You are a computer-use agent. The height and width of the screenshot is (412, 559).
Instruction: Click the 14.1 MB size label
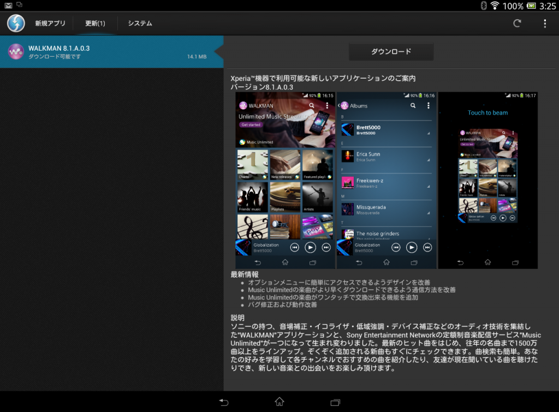[197, 56]
